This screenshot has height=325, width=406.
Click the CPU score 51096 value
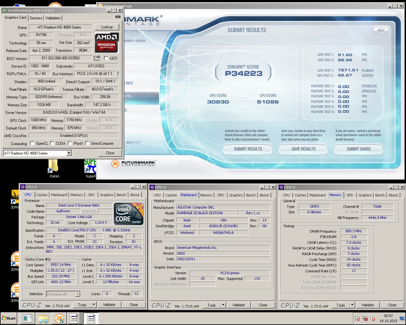(268, 102)
